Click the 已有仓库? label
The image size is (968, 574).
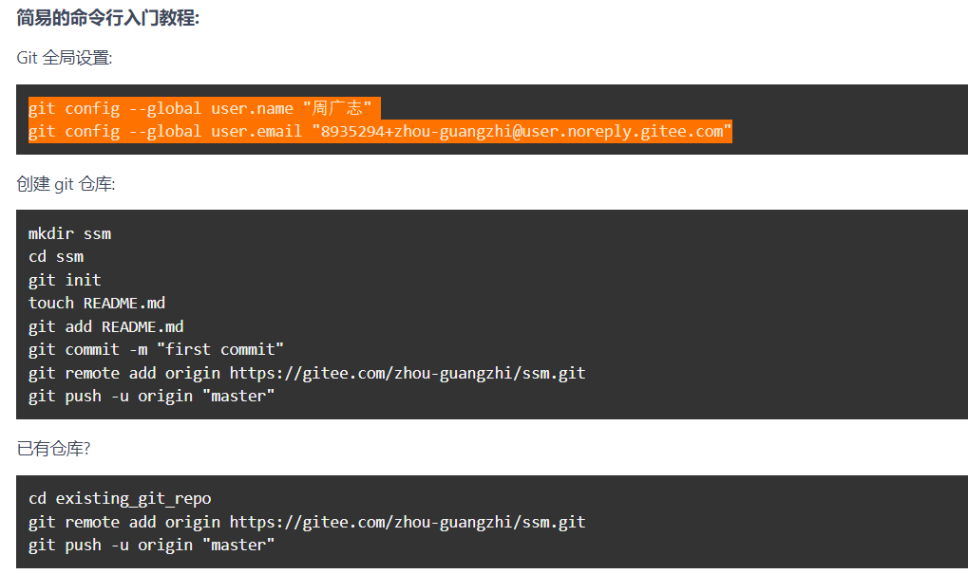[53, 448]
